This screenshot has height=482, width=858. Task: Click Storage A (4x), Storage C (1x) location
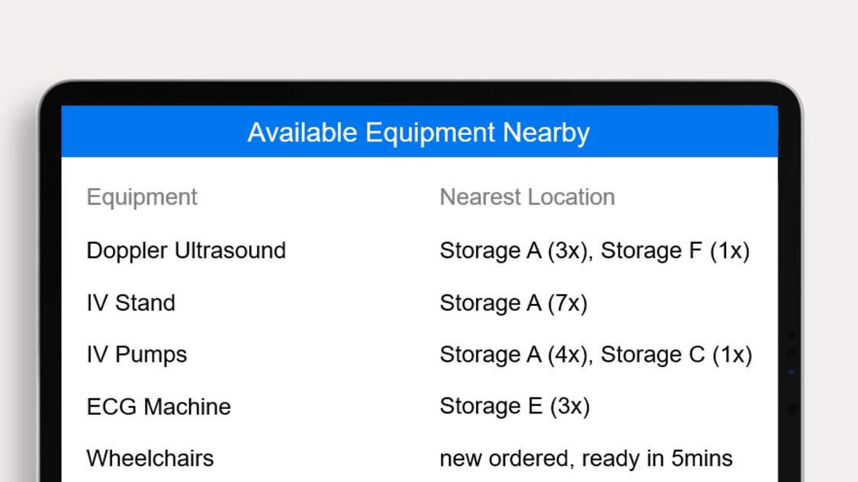point(596,355)
